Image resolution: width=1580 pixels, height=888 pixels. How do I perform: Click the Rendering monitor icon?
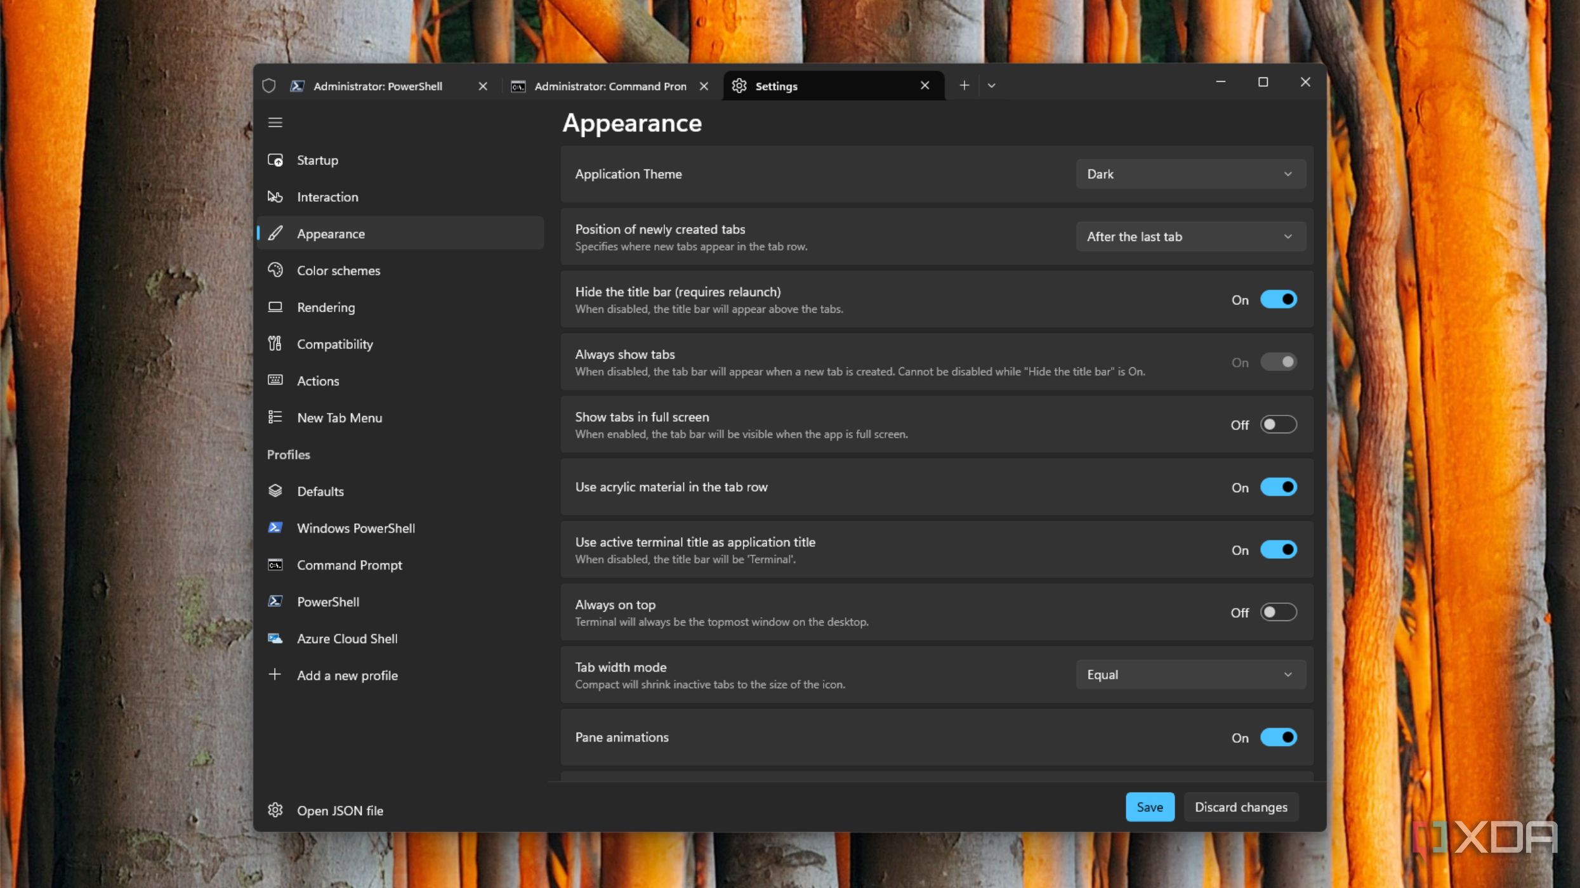click(x=275, y=307)
